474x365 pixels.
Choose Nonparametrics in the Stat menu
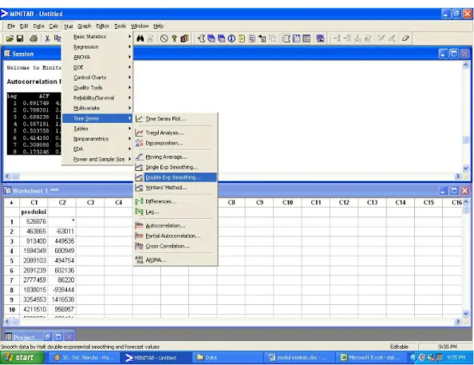(97, 139)
